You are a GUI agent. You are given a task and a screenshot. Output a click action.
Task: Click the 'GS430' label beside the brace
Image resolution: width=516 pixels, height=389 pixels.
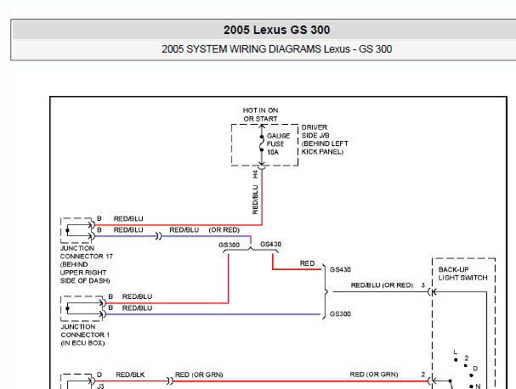[340, 269]
